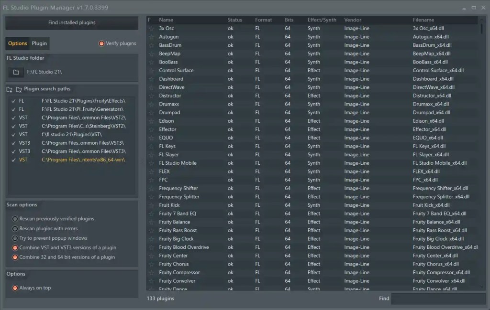Favorite the Dashboard plugin star
The image size is (490, 310).
point(152,79)
